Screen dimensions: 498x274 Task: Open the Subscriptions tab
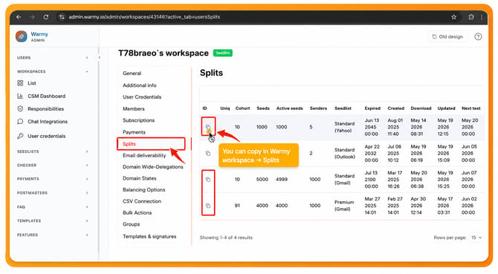click(138, 120)
